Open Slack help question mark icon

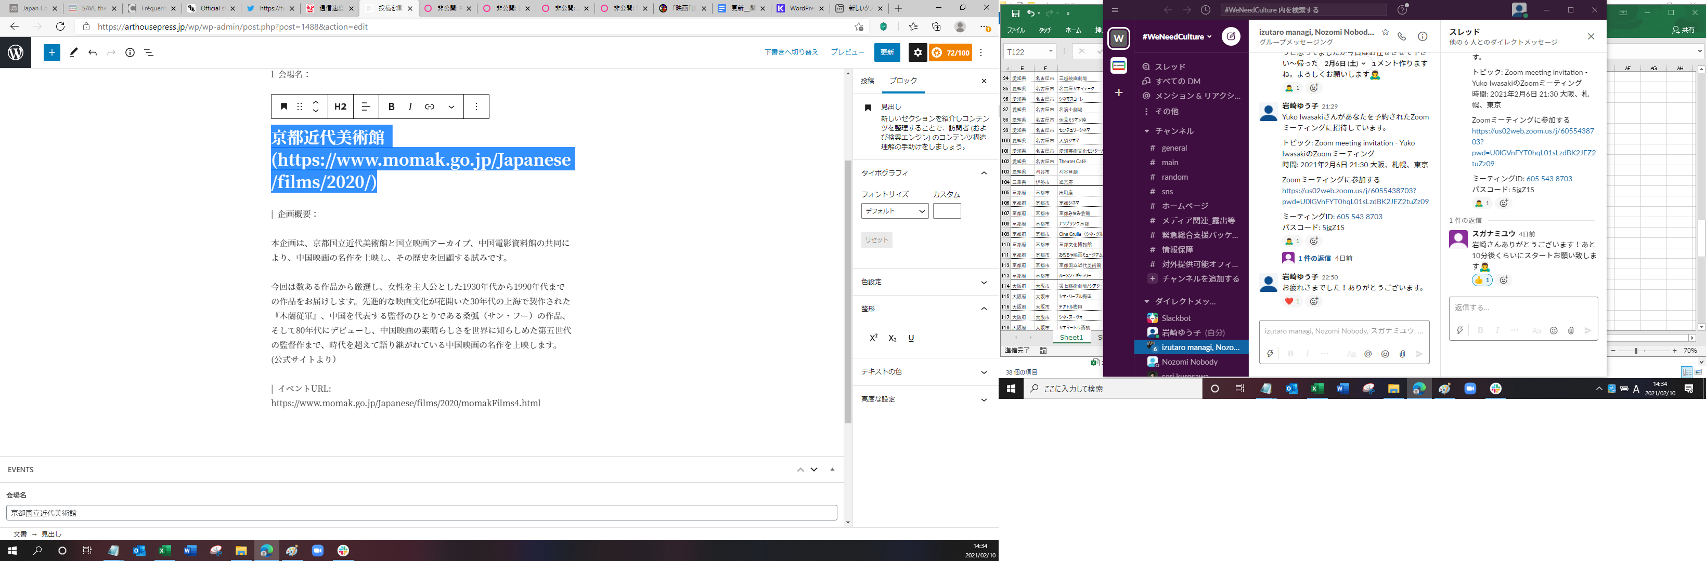tap(1402, 10)
